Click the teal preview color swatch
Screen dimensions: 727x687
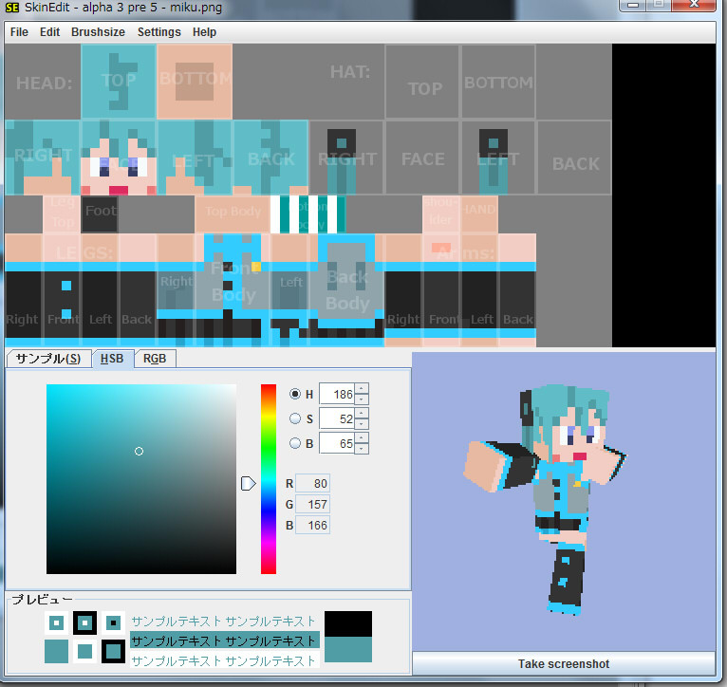pyautogui.click(x=348, y=649)
